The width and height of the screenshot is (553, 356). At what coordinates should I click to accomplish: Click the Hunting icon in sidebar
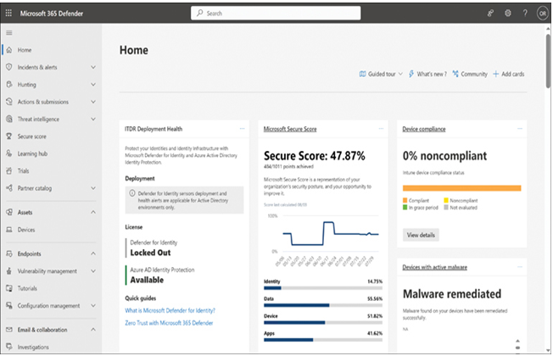pyautogui.click(x=9, y=84)
